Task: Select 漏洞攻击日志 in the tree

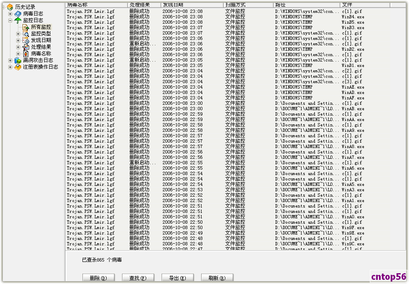Action: pyautogui.click(x=38, y=60)
